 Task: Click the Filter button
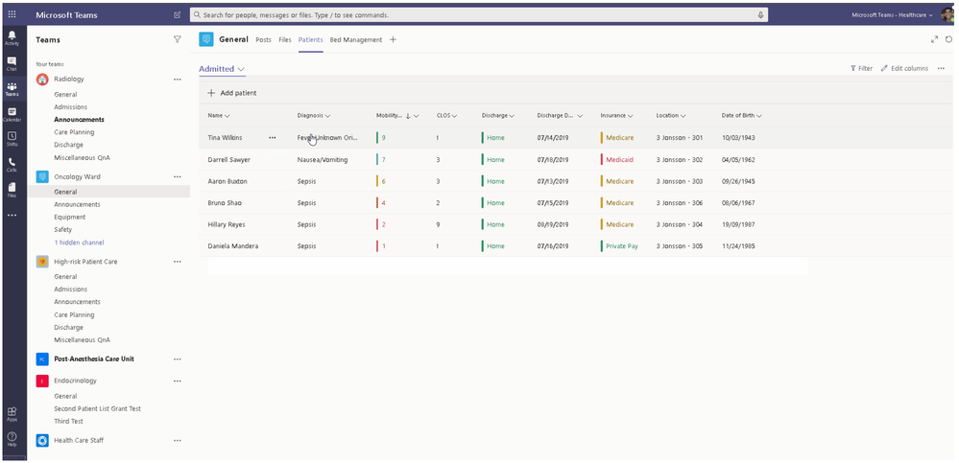click(861, 68)
